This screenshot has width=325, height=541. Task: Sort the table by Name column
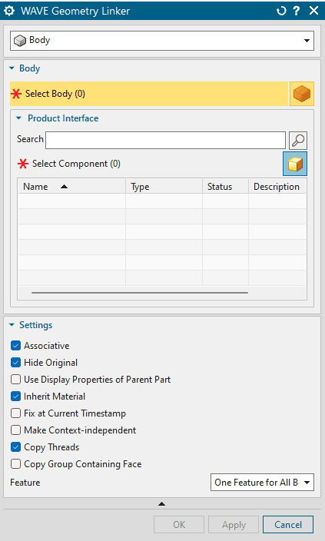71,187
